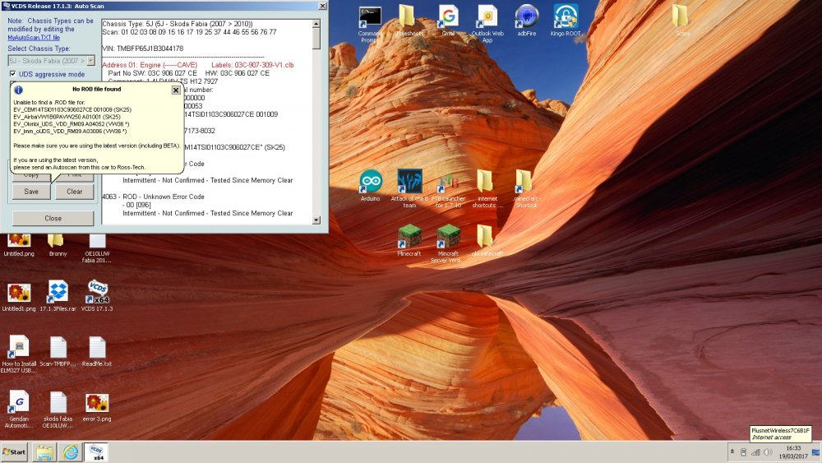822x463 pixels.
Task: Click the Save button in VCDS
Action: [31, 192]
